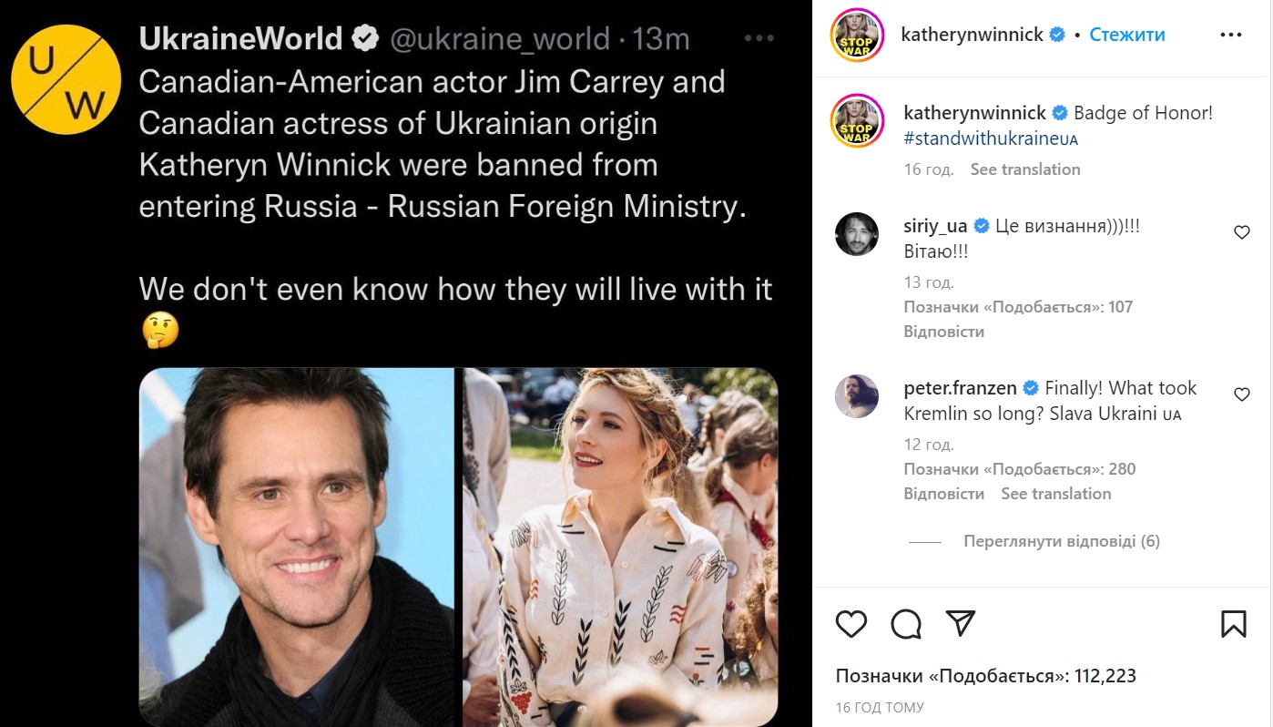The width and height of the screenshot is (1273, 727).
Task: Translate peter.franzen's comment
Action: [1055, 494]
